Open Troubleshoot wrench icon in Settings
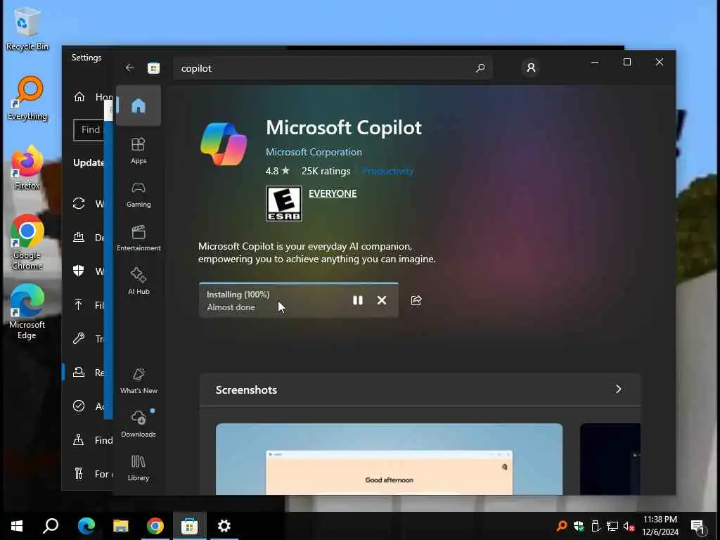The height and width of the screenshot is (540, 720). pos(79,338)
